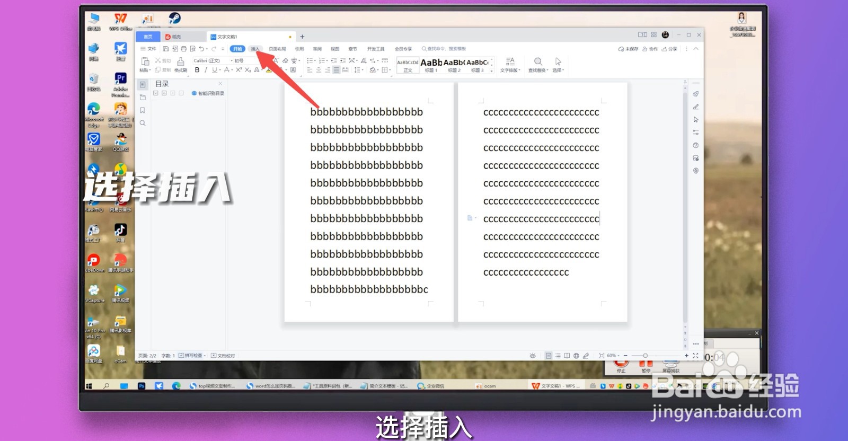Image resolution: width=848 pixels, height=441 pixels.
Task: Toggle justify alignment
Action: 337,70
